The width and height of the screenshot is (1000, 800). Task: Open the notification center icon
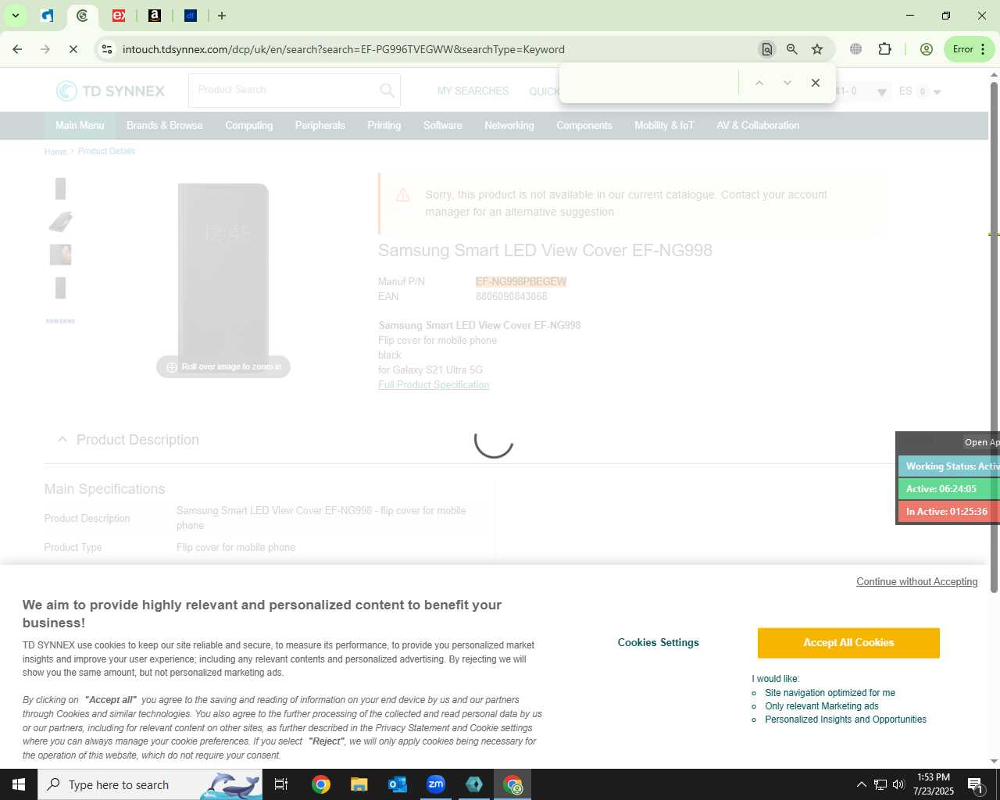[976, 784]
